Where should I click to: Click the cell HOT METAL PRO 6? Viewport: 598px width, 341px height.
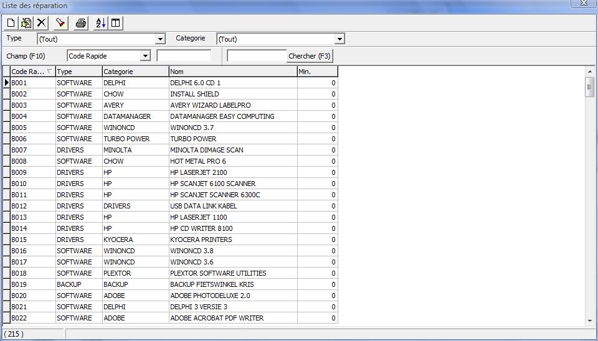pos(233,161)
